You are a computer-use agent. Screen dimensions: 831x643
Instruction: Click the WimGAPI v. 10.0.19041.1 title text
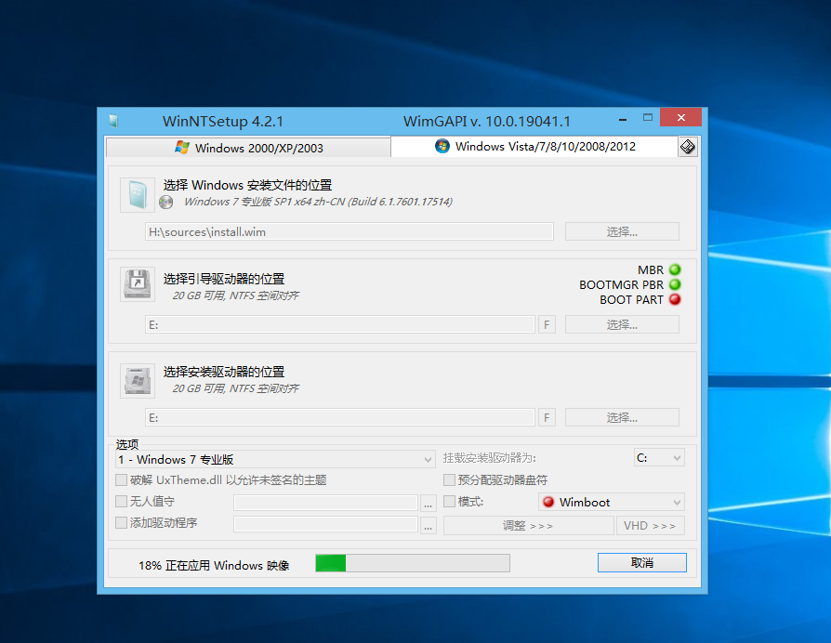click(x=486, y=122)
